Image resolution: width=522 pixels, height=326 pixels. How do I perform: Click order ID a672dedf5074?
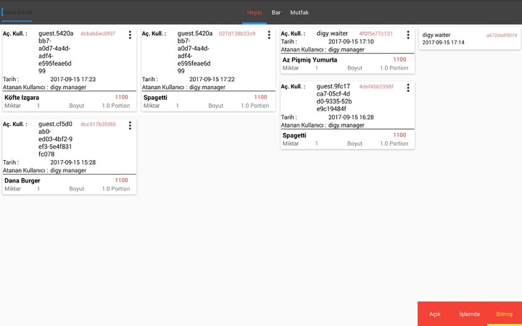pos(502,35)
